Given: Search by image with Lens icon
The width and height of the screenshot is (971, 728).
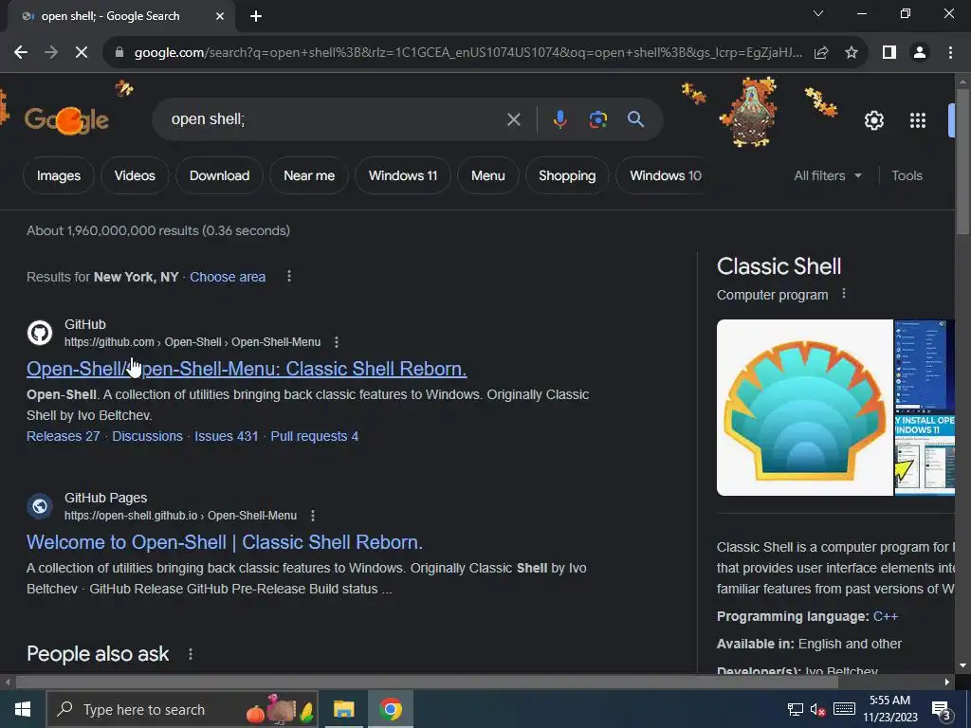Looking at the screenshot, I should (597, 119).
